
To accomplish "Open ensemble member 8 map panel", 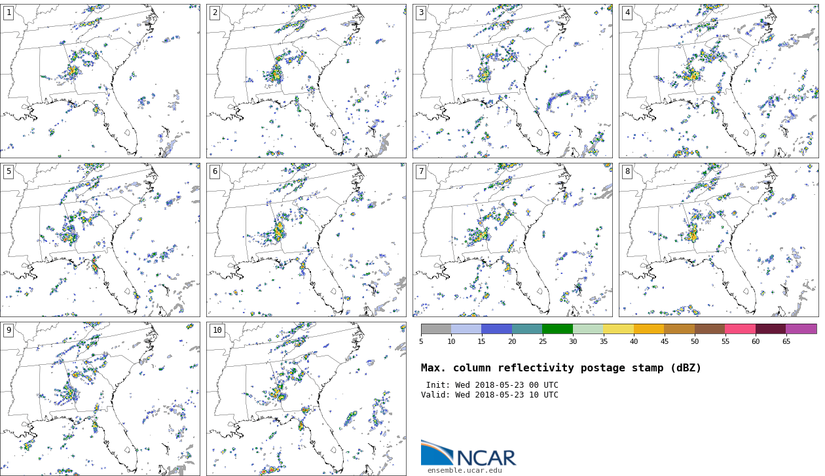I will tap(718, 240).
